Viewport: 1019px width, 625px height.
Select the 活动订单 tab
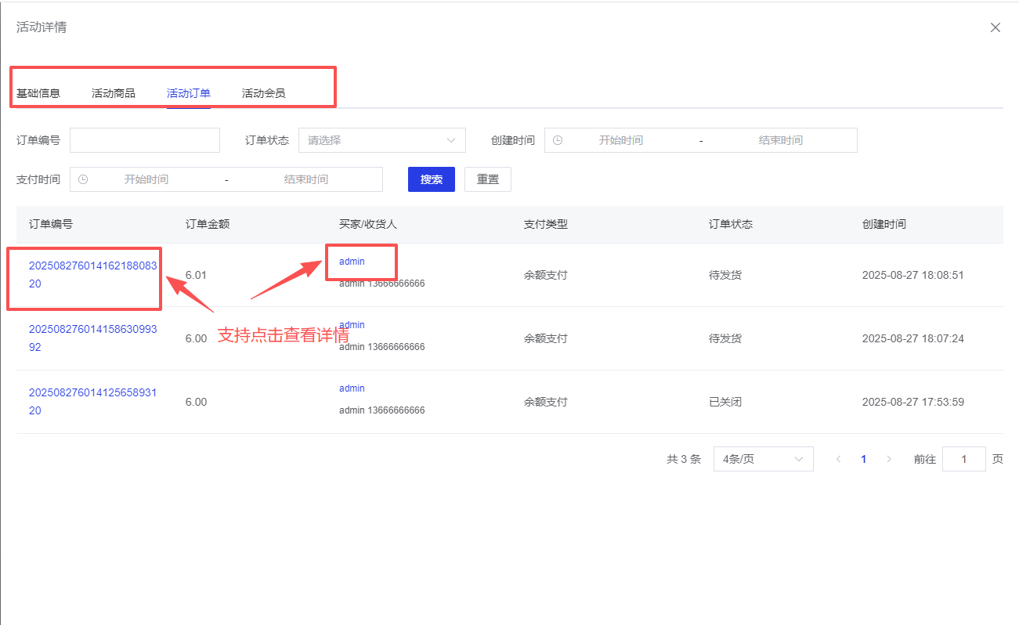point(189,93)
